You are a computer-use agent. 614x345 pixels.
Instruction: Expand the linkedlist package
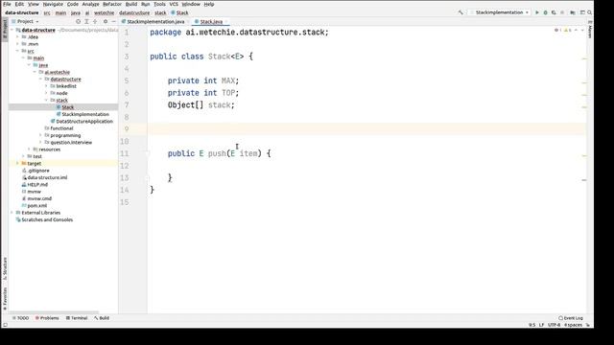46,86
